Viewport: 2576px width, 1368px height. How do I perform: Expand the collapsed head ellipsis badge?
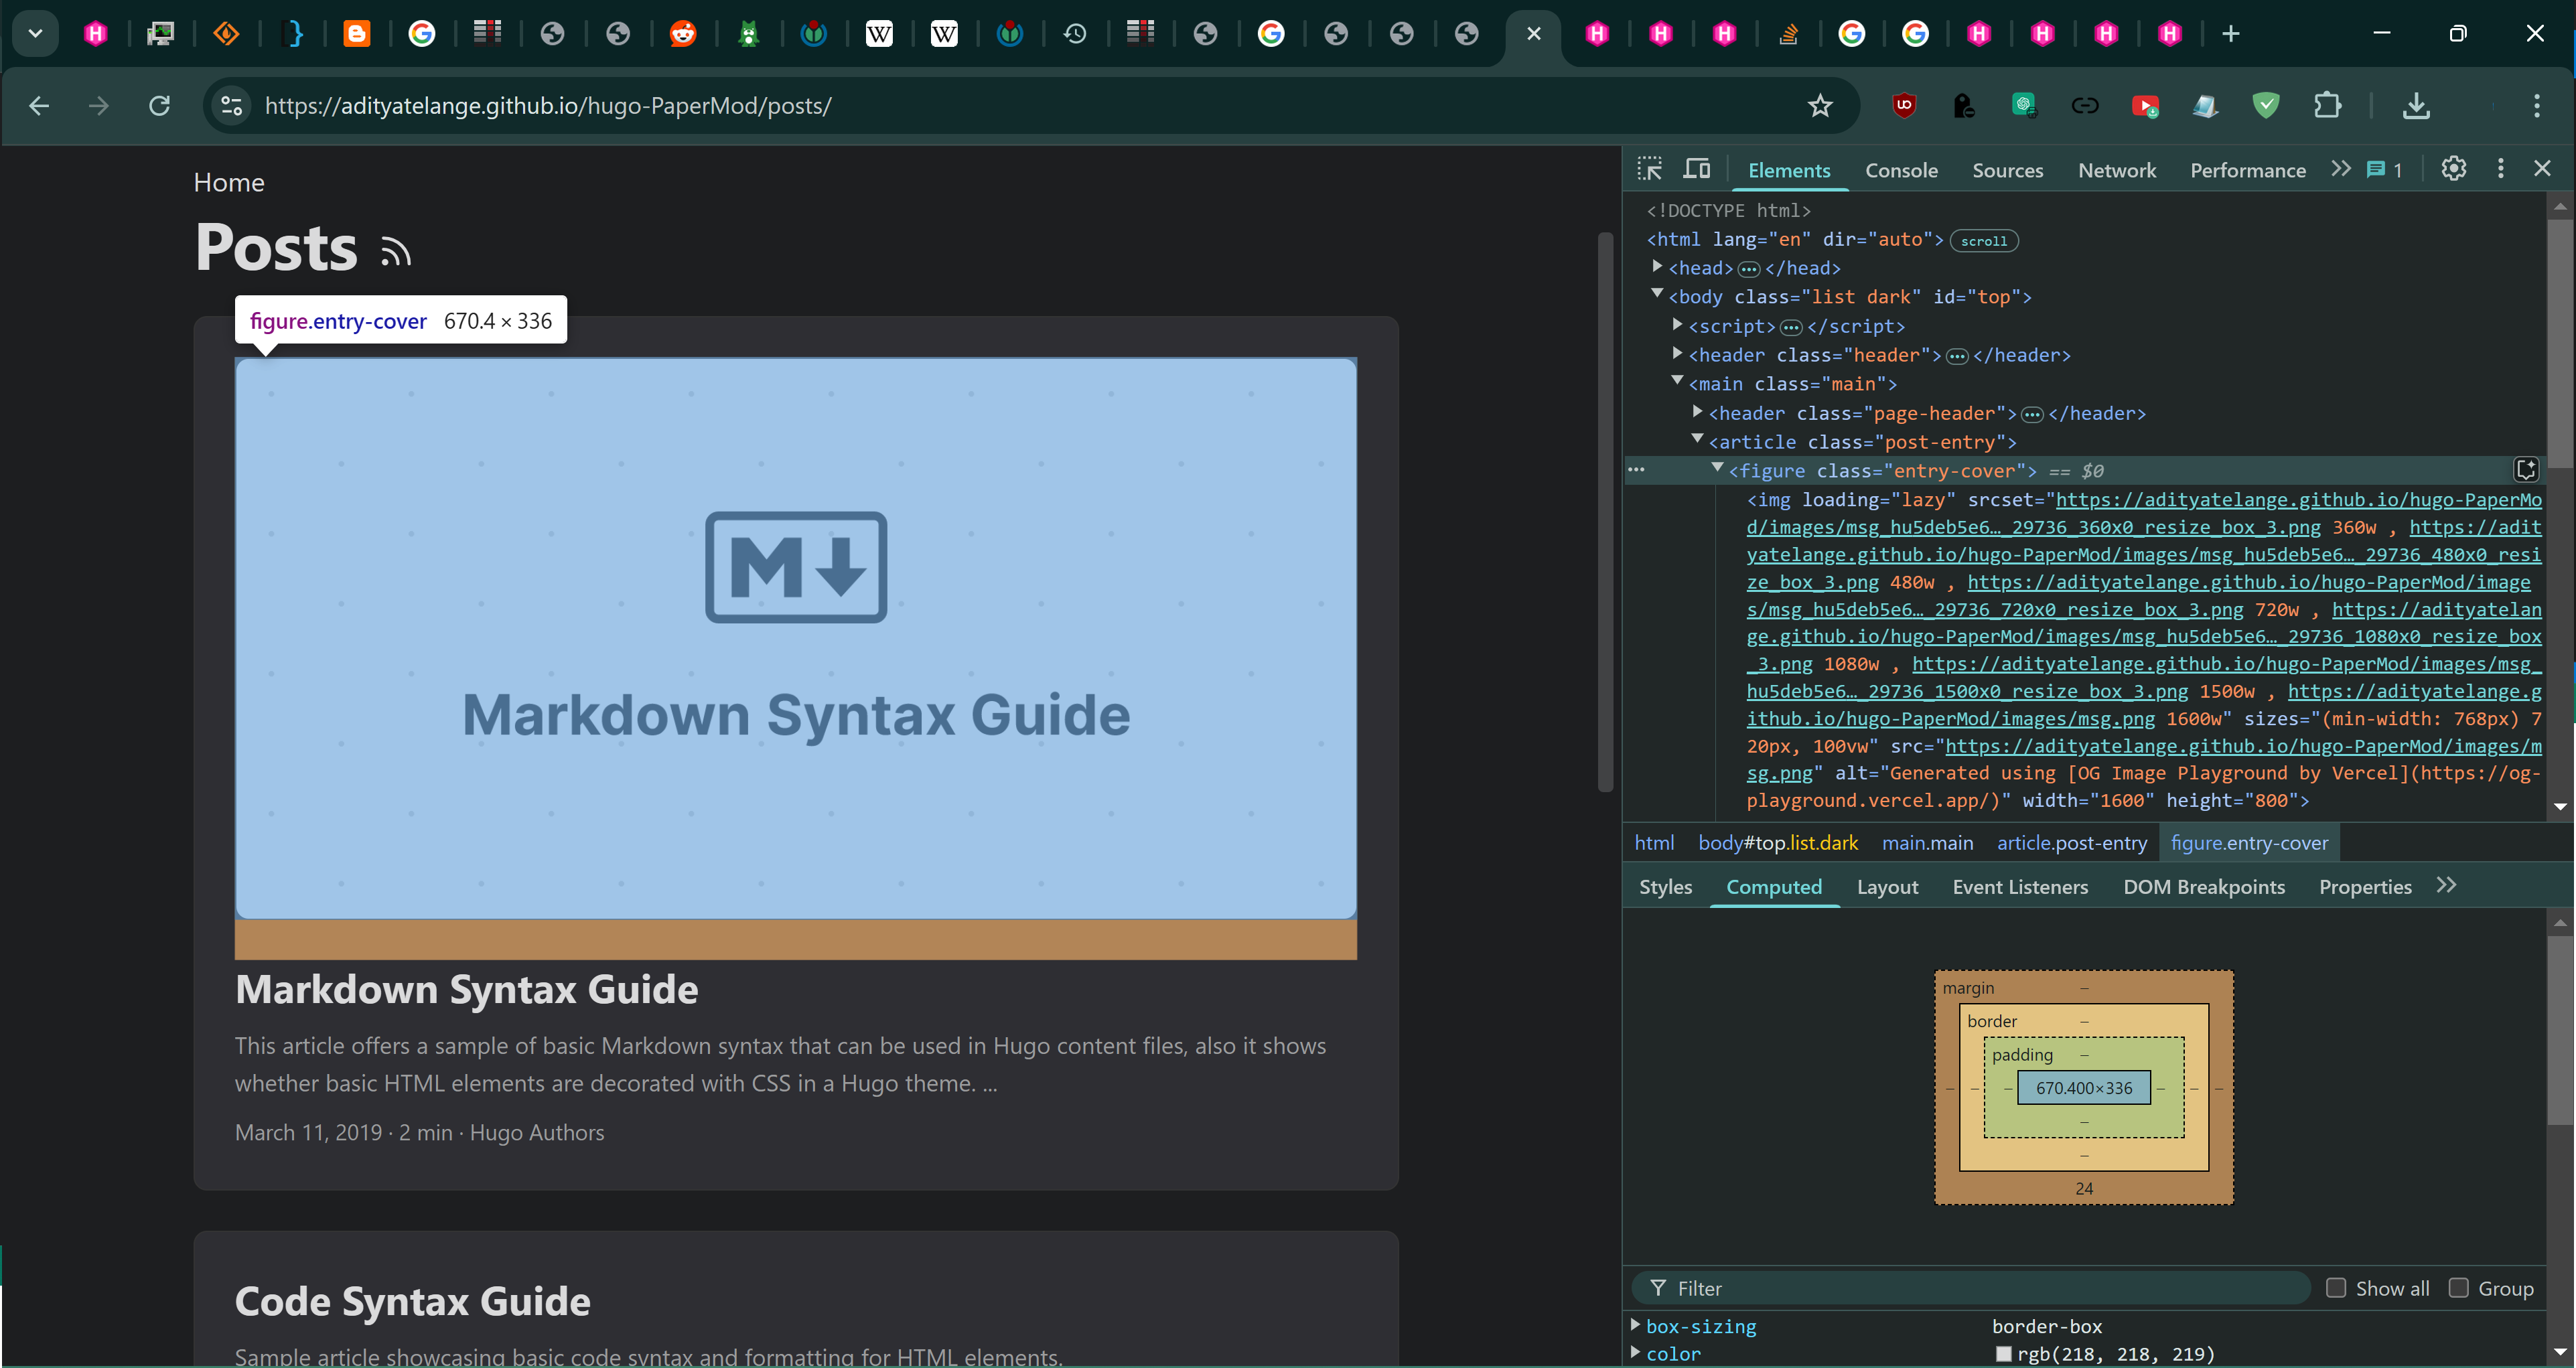(x=1748, y=269)
